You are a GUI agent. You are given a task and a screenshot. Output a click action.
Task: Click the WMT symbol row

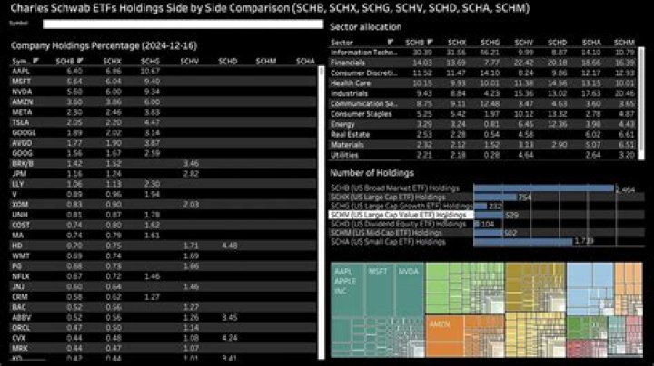tap(163, 255)
